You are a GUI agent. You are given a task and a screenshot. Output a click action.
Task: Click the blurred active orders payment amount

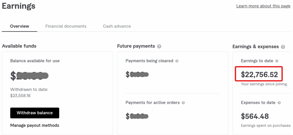click(137, 116)
